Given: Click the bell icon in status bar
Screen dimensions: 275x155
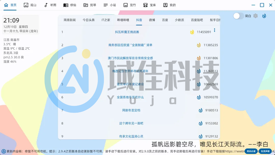Looking at the screenshot, I should (x=4, y=151).
